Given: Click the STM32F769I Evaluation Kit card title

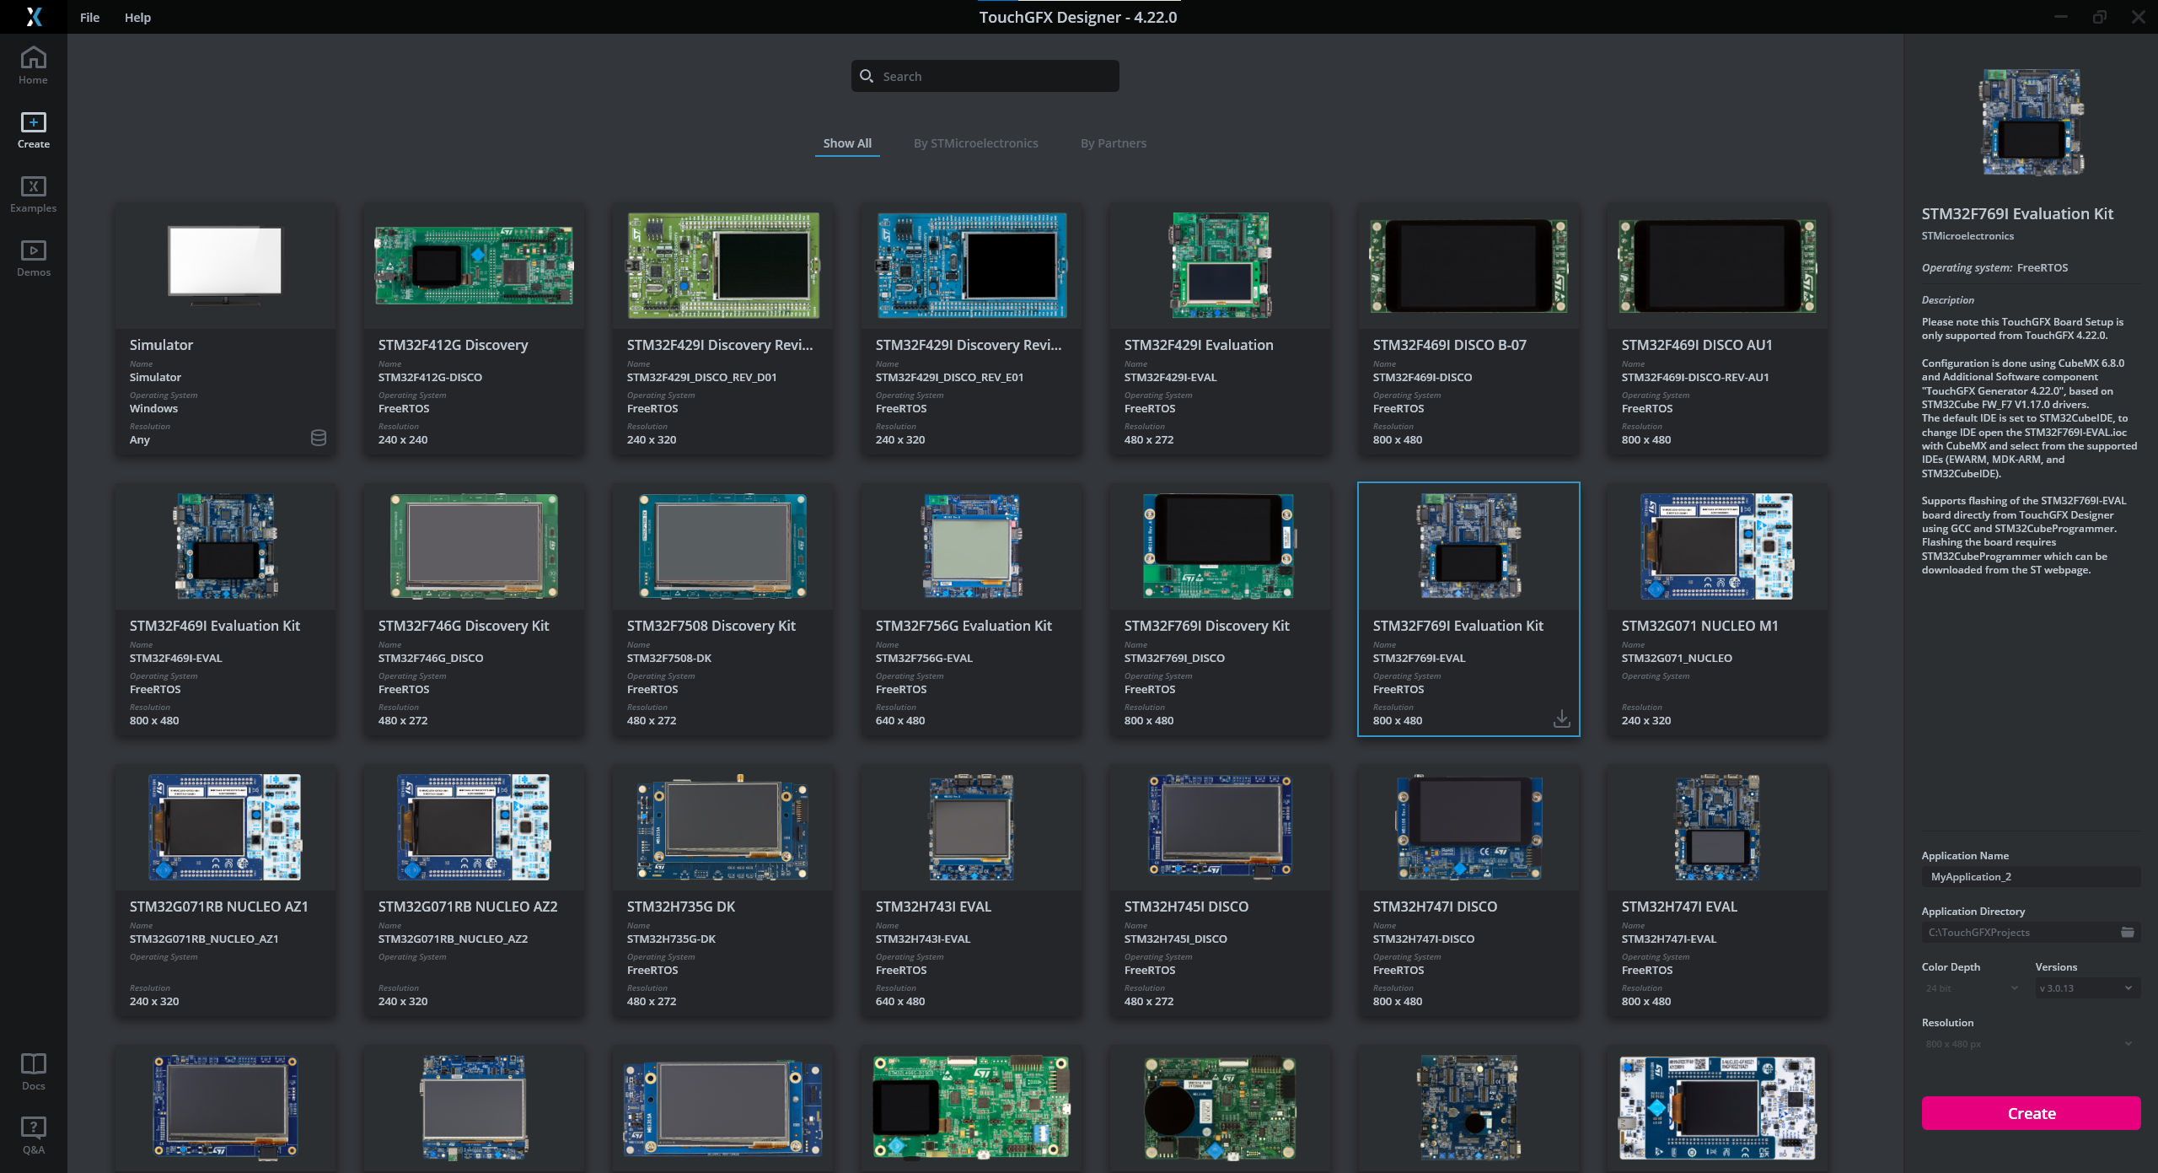Looking at the screenshot, I should [x=1457, y=626].
